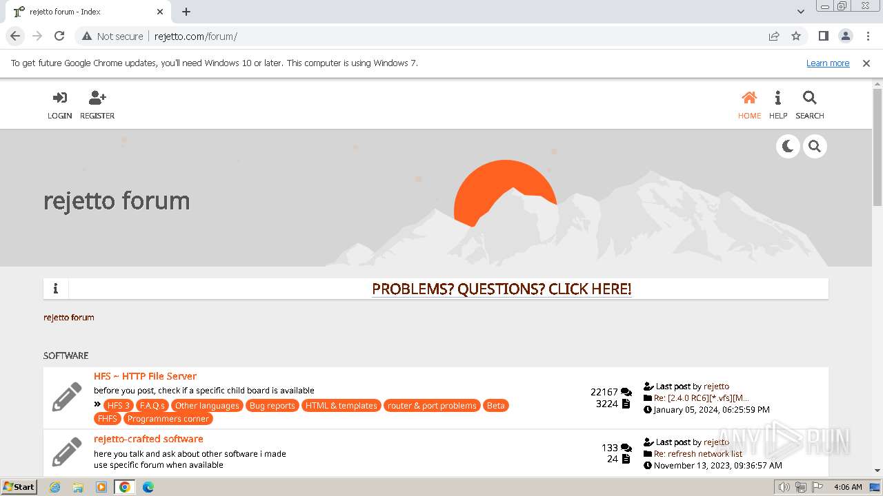Open Microsoft Edge on taskbar
This screenshot has width=883, height=496.
[148, 487]
